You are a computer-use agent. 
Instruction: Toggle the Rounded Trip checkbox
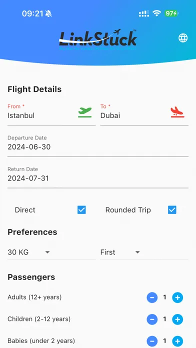(x=172, y=210)
